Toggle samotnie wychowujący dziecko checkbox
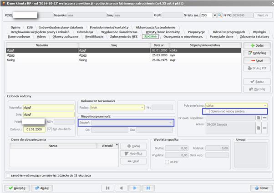The height and width of the screenshot is (193, 274). (8, 175)
